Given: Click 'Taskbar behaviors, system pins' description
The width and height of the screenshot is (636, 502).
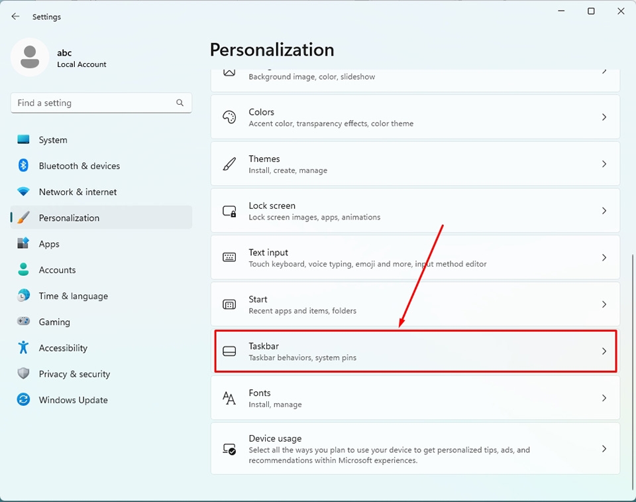Looking at the screenshot, I should (302, 358).
